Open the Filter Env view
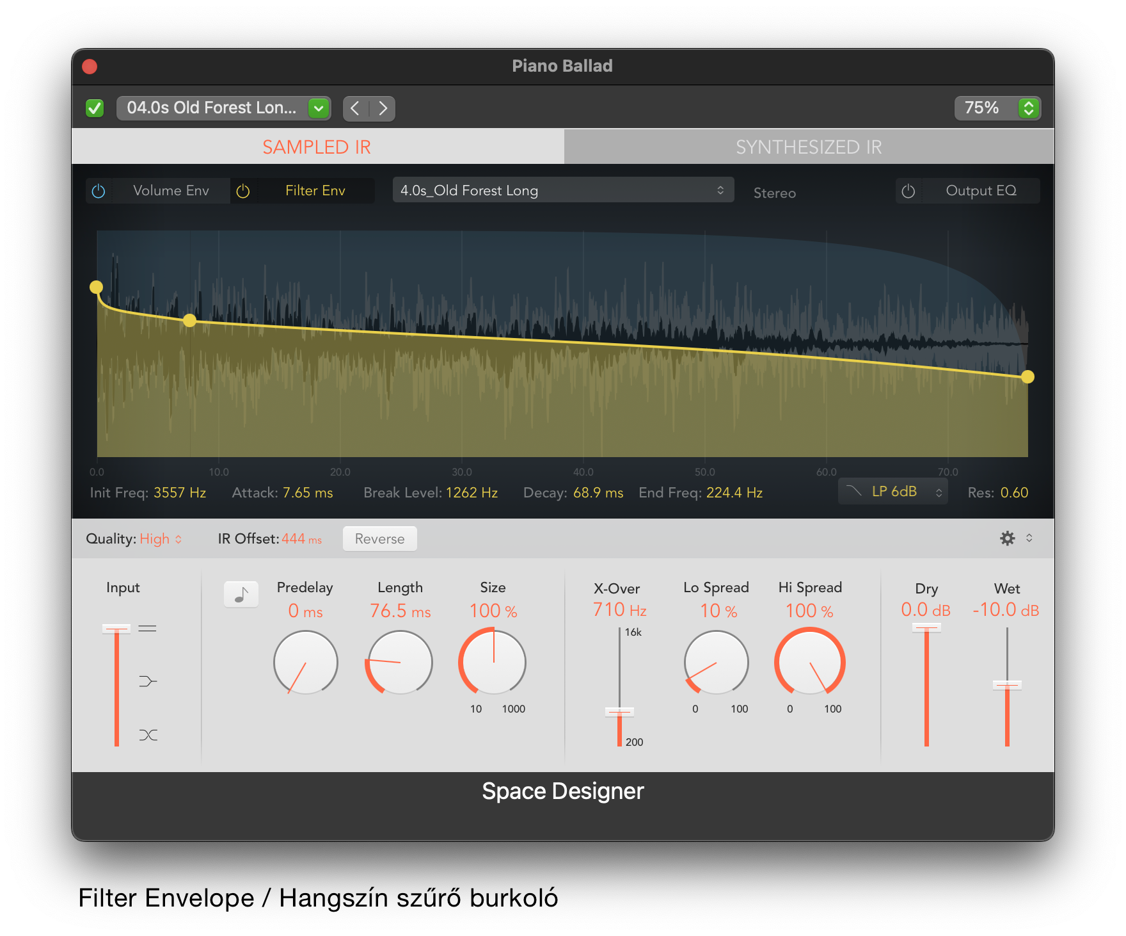This screenshot has height=936, width=1126. [315, 191]
